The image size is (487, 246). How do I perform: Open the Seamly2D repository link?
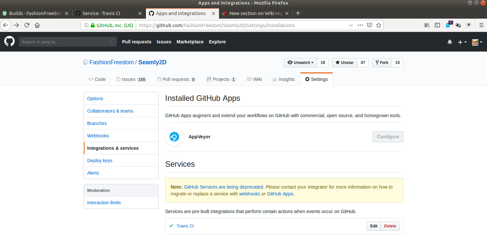(x=152, y=62)
